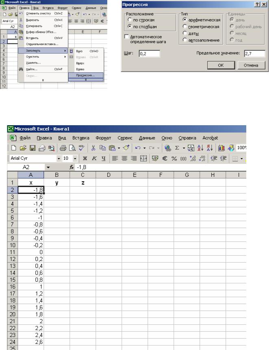Open Arial Cyr font dropdown in large window
This screenshot has height=350, width=269.
(x=59, y=159)
